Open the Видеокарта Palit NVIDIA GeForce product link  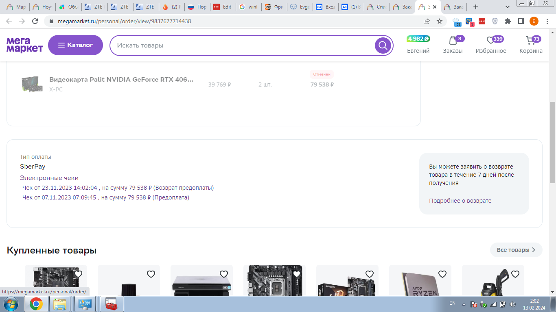121,80
